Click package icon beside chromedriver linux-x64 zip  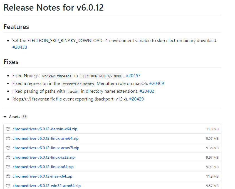pyautogui.click(x=8, y=167)
